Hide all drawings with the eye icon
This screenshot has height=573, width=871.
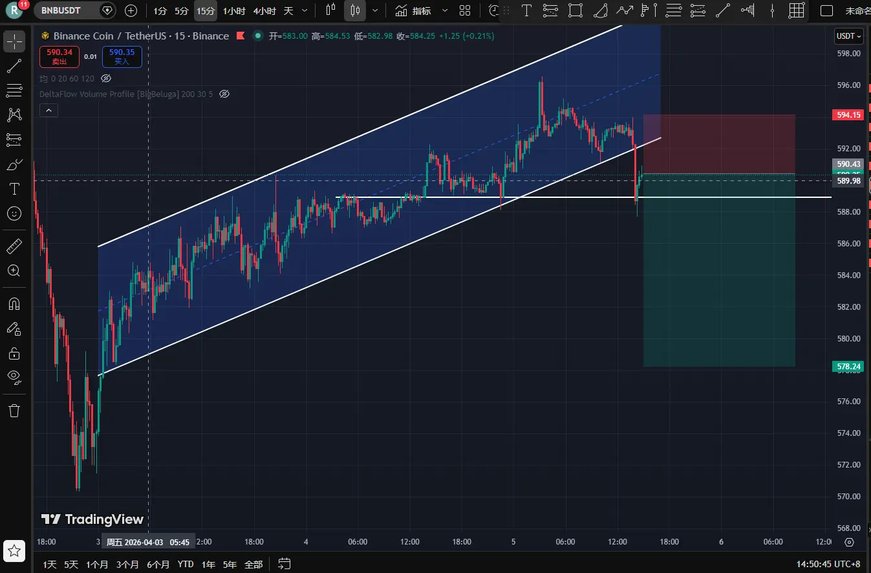[14, 378]
